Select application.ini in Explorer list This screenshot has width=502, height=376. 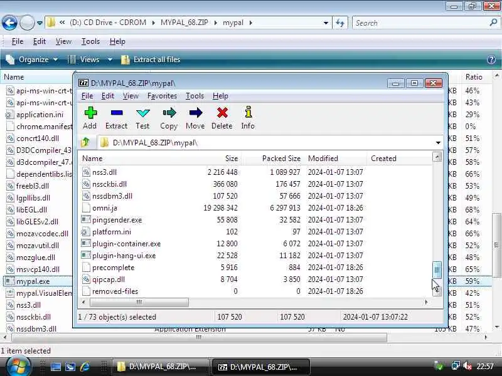click(40, 115)
